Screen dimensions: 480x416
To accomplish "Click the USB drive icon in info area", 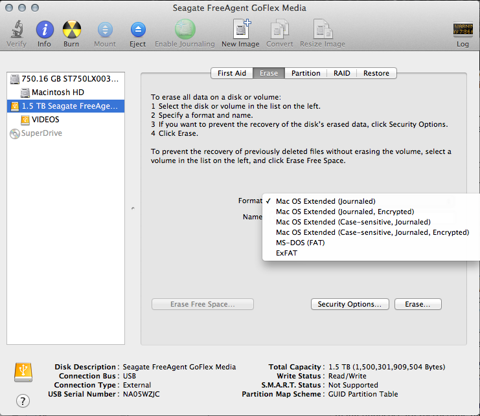I will pos(23,372).
